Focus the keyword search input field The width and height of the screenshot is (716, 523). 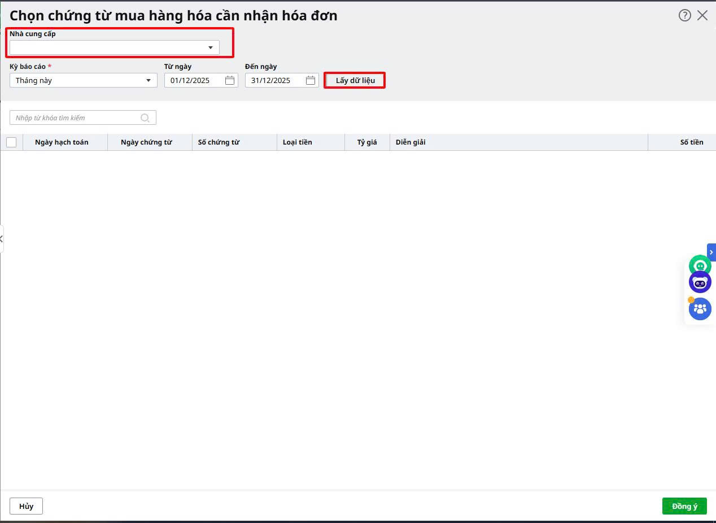click(x=76, y=117)
